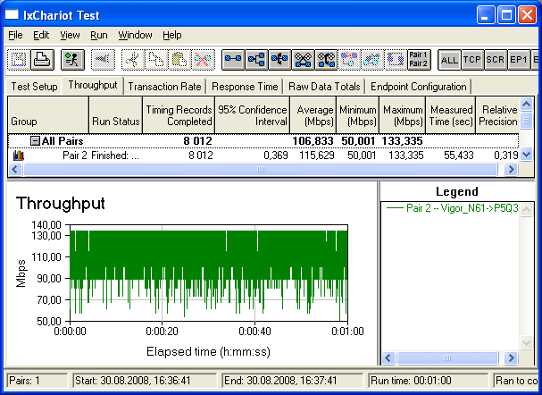Toggle the SCR filter button
542x395 pixels.
pos(496,60)
